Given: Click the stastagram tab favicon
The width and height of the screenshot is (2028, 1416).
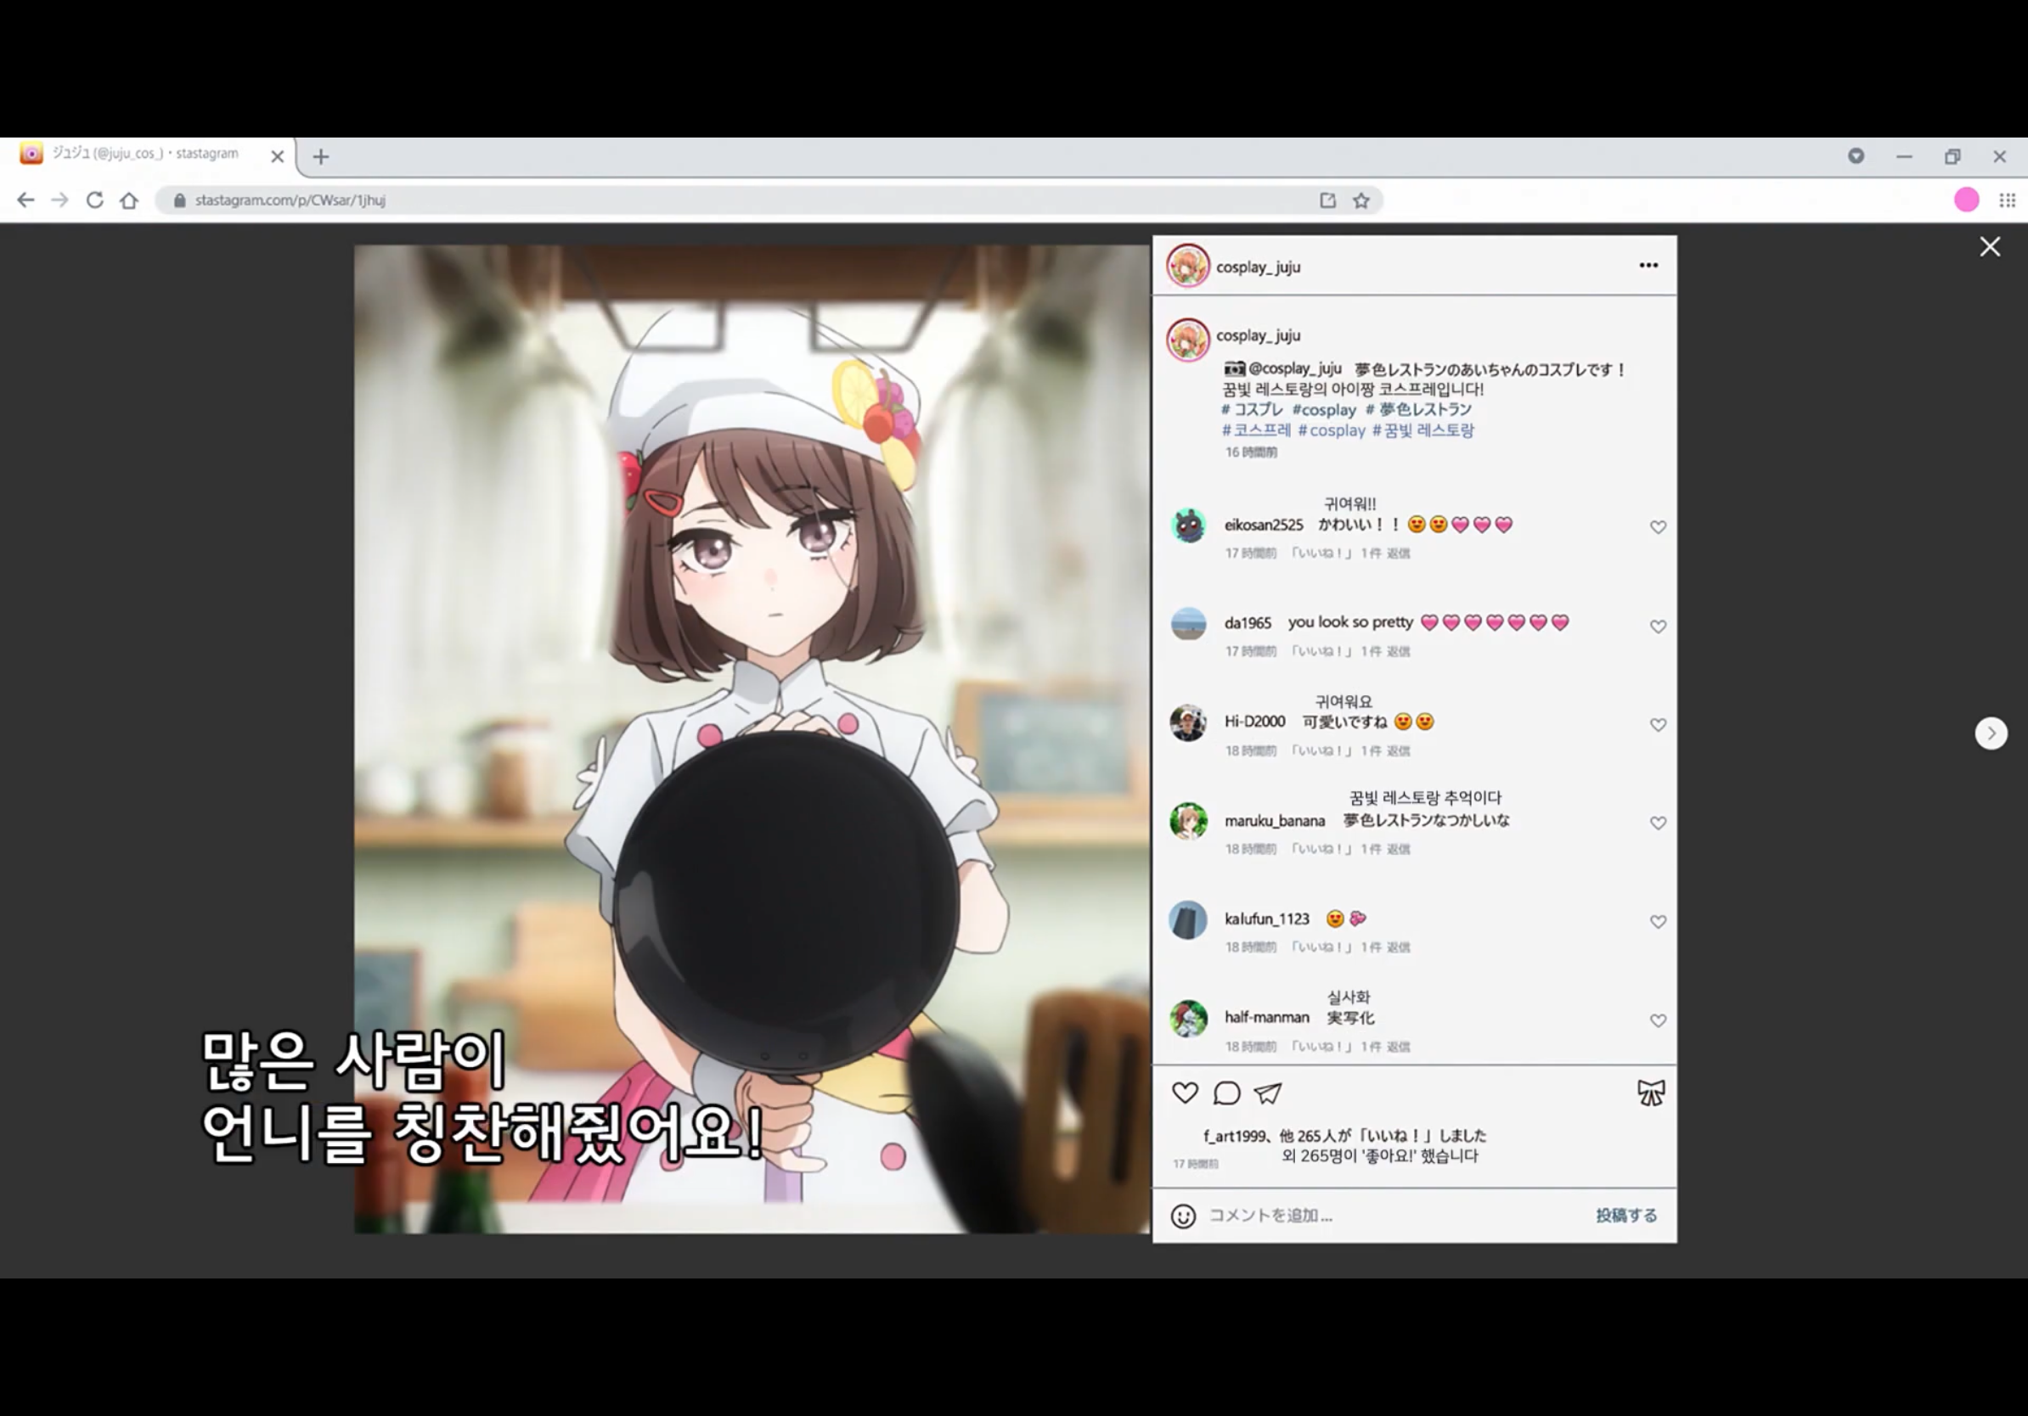Looking at the screenshot, I should (31, 155).
